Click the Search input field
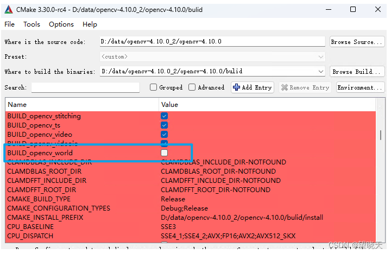The width and height of the screenshot is (391, 254). click(85, 87)
